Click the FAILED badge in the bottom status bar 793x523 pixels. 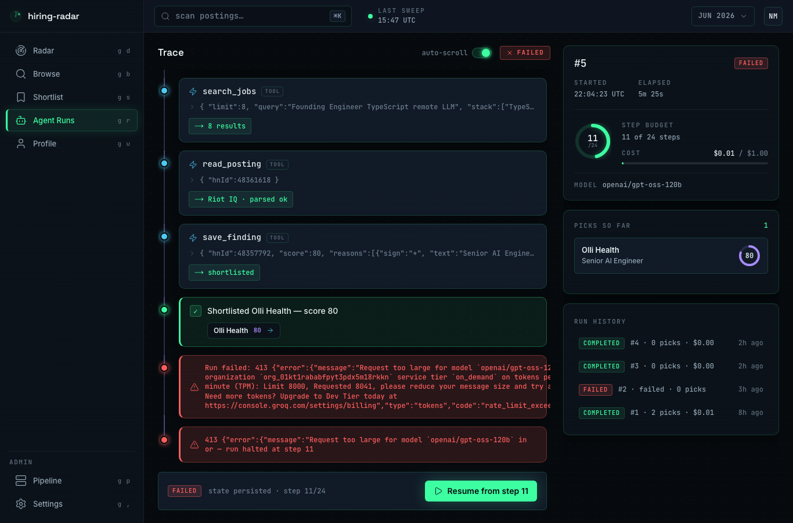pos(185,491)
